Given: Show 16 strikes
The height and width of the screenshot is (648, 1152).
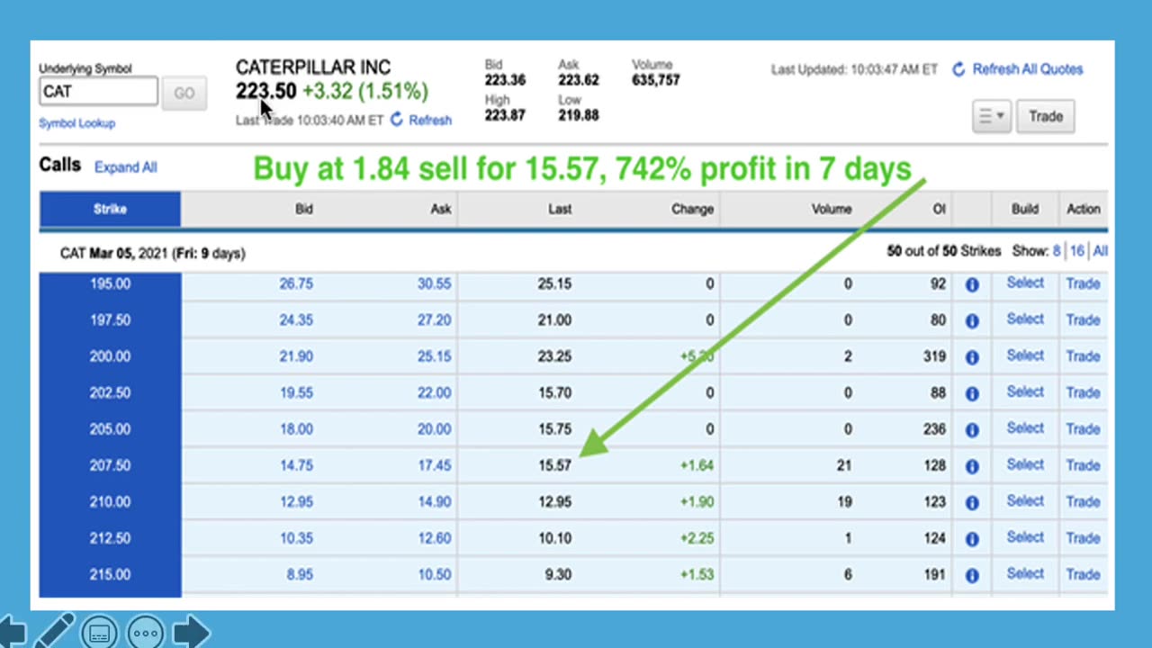Looking at the screenshot, I should click(1077, 251).
